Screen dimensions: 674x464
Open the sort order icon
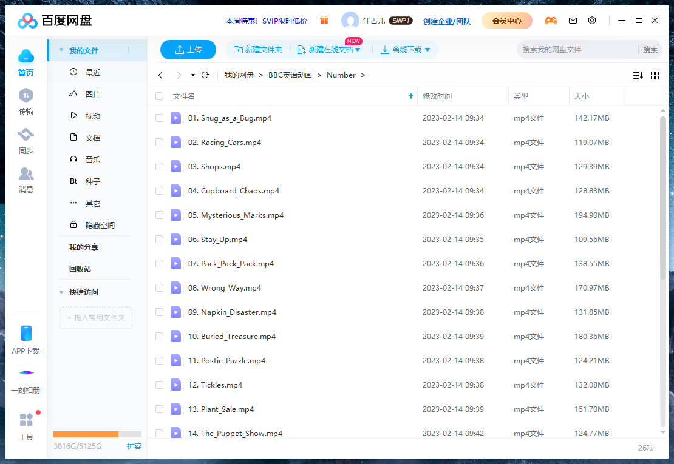click(638, 75)
